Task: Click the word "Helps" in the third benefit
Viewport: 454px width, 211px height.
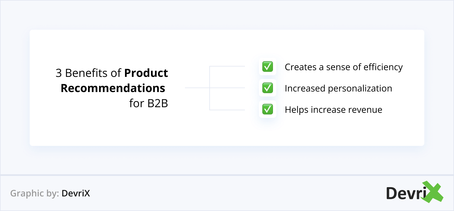Action: pos(297,110)
